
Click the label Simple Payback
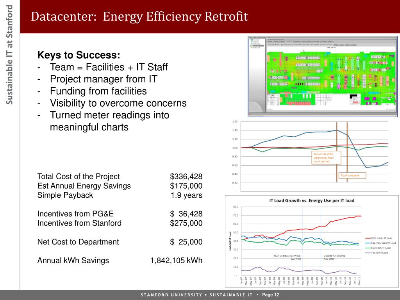[65, 195]
